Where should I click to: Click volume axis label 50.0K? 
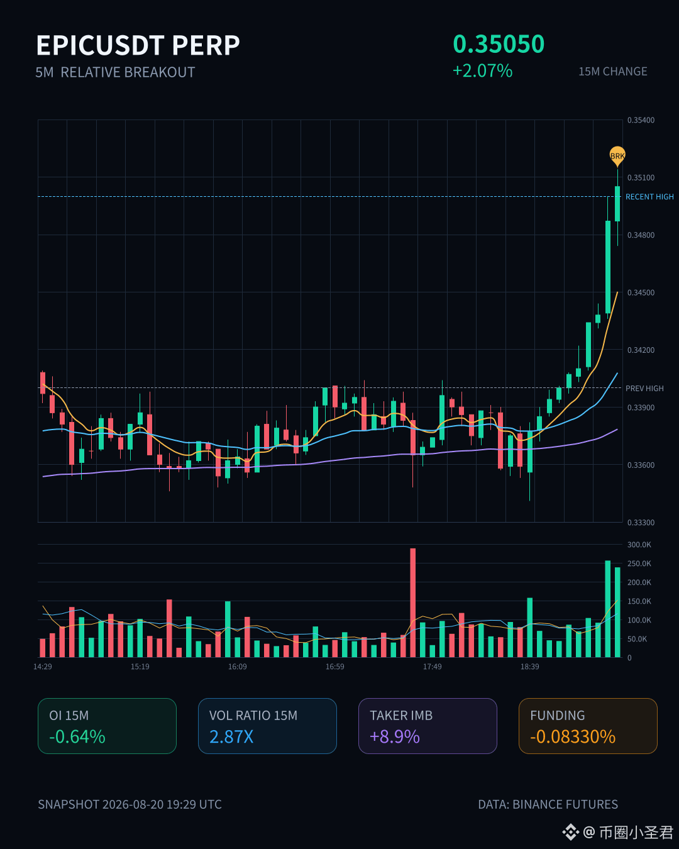point(638,639)
